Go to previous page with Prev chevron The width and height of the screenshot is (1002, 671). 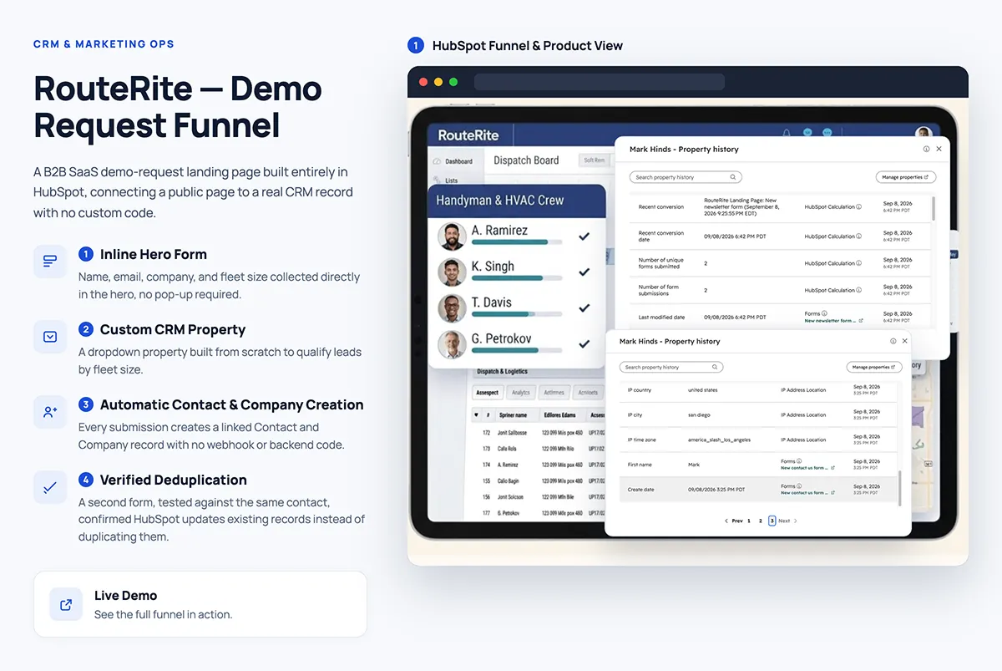click(x=726, y=521)
